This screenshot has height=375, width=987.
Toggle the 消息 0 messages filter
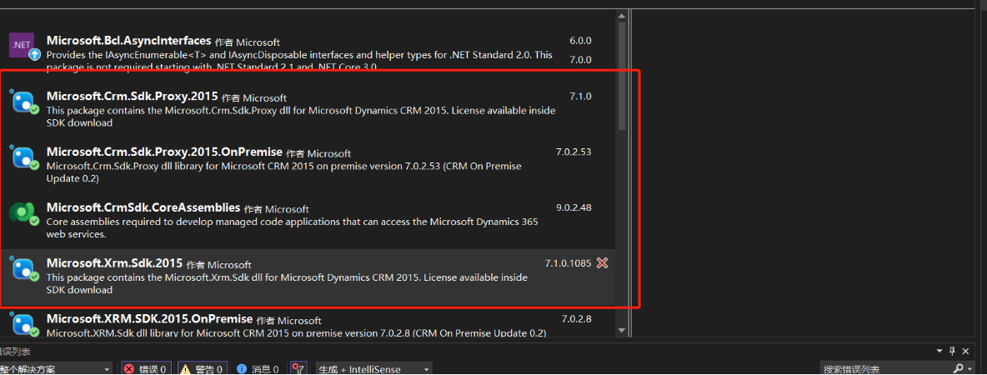click(x=258, y=368)
